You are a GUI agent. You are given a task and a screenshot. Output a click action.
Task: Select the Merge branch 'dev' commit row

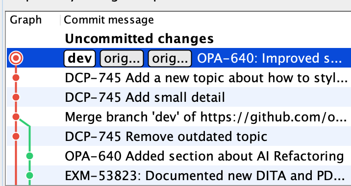click(179, 116)
